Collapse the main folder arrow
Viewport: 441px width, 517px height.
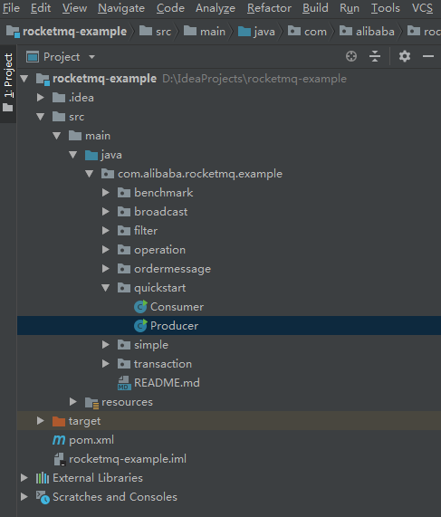(x=57, y=136)
